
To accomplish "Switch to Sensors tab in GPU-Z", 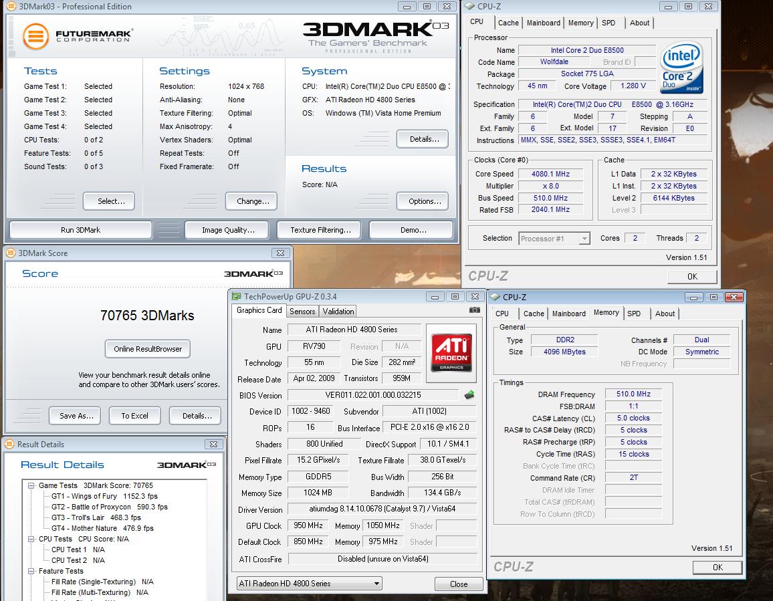I will pos(302,312).
